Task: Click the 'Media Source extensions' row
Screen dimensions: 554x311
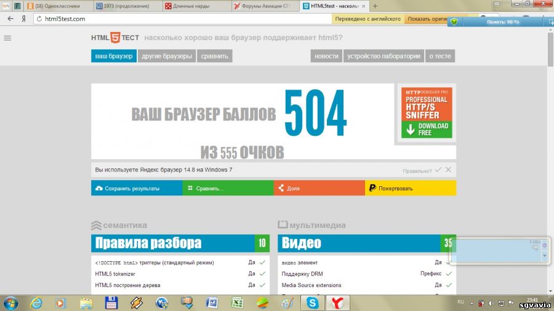Action: (367, 285)
